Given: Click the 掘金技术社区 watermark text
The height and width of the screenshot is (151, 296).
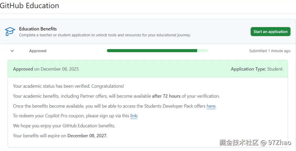Looking at the screenshot, I should click(239, 143).
